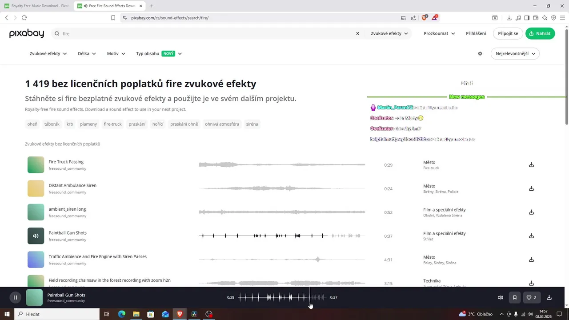
Task: Open Brave Shields icon in the address bar
Action: coord(424,18)
